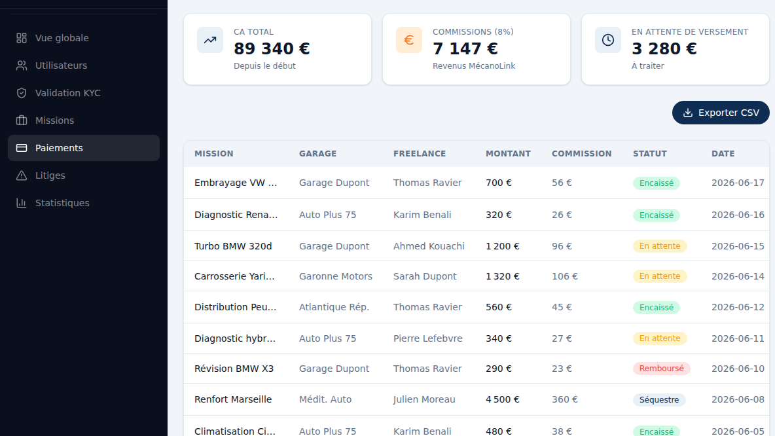Screen dimensions: 775x436
Task: Click Encaissé badge on Distribution Peu... row
Action: [657, 308]
